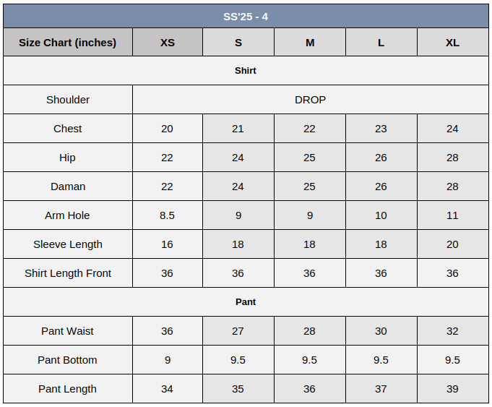
Task: Select the XL column header
Action: 452,43
